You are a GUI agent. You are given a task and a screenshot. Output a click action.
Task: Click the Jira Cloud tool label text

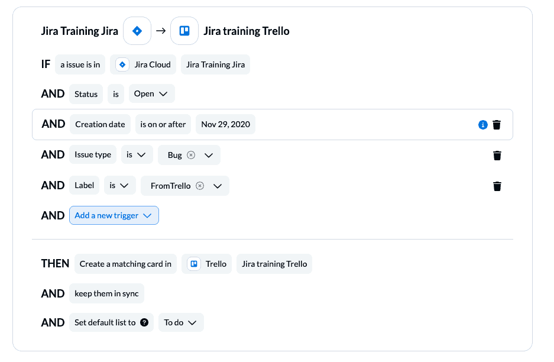tap(153, 64)
